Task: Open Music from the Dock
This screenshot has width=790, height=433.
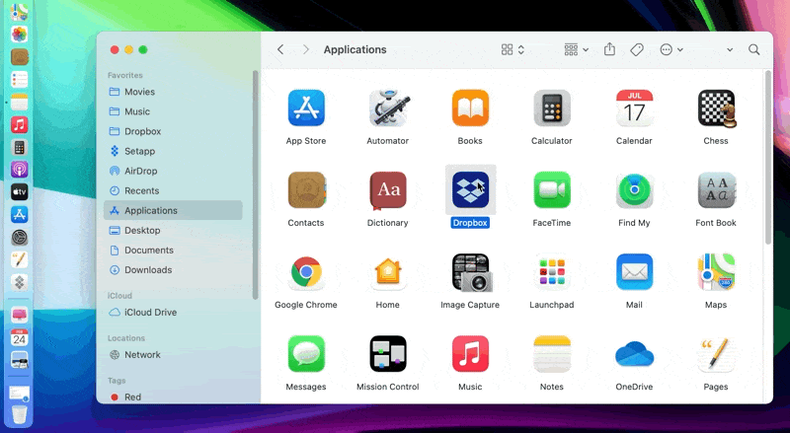Action: [19, 124]
